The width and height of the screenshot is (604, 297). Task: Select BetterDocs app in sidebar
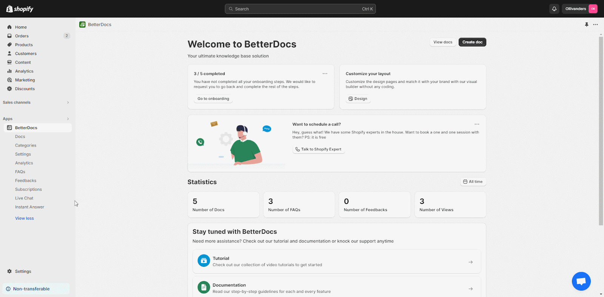tap(38, 128)
